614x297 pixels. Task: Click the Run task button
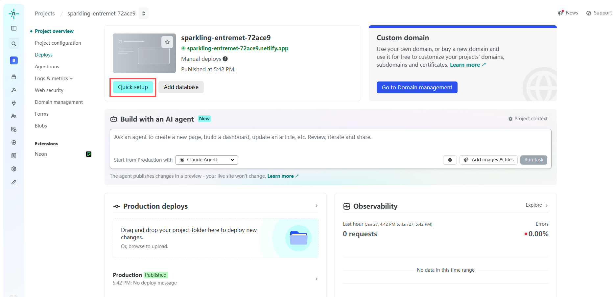[534, 160]
